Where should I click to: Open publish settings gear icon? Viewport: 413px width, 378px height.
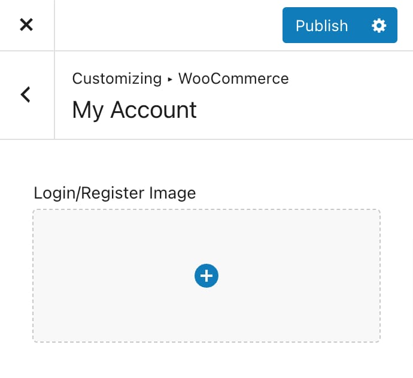tap(379, 26)
